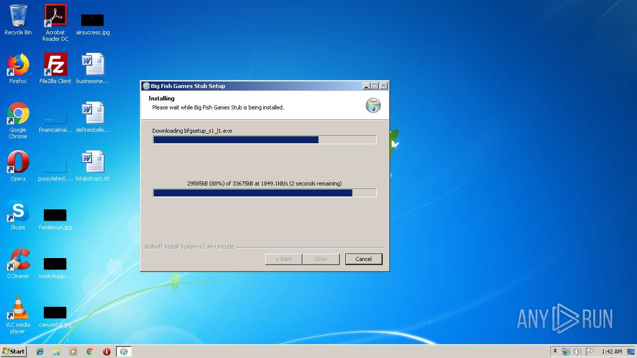Open the network icon in system tray
This screenshot has height=358, width=637.
[566, 352]
